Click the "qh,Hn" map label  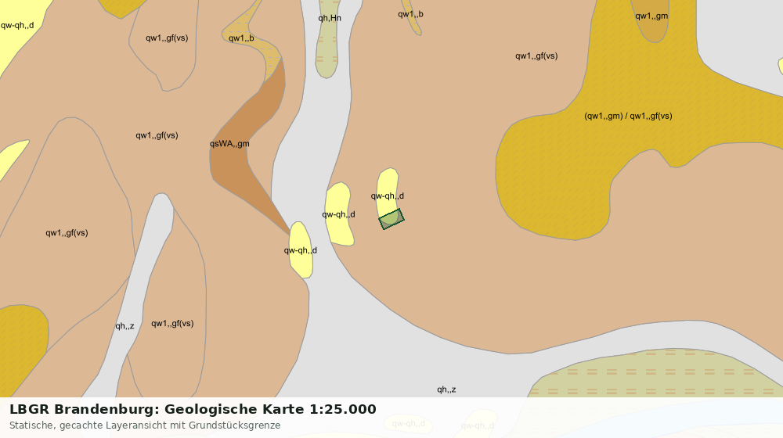[330, 19]
